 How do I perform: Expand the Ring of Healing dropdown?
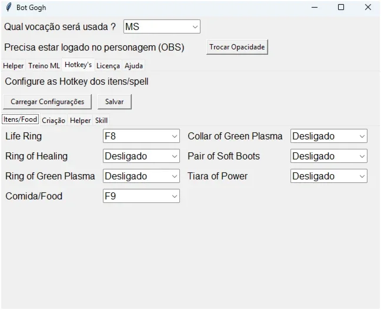click(x=141, y=156)
